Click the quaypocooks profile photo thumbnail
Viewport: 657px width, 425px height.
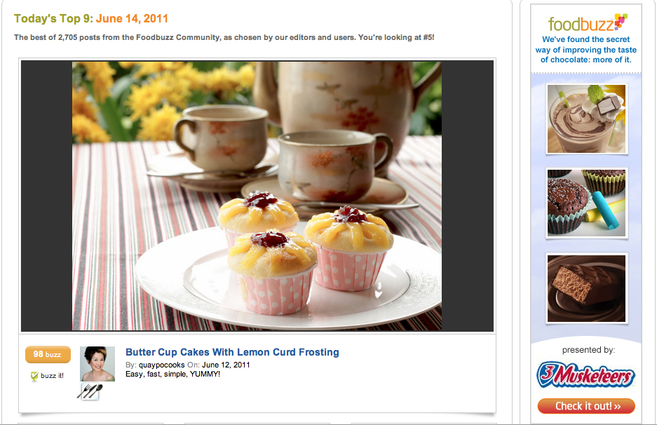pyautogui.click(x=97, y=364)
